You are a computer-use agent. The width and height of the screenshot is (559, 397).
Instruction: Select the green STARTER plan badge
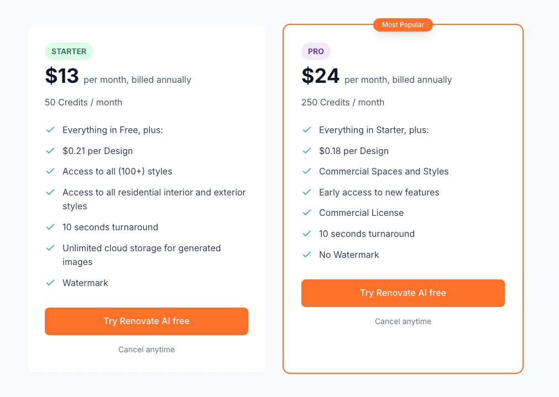tap(69, 51)
